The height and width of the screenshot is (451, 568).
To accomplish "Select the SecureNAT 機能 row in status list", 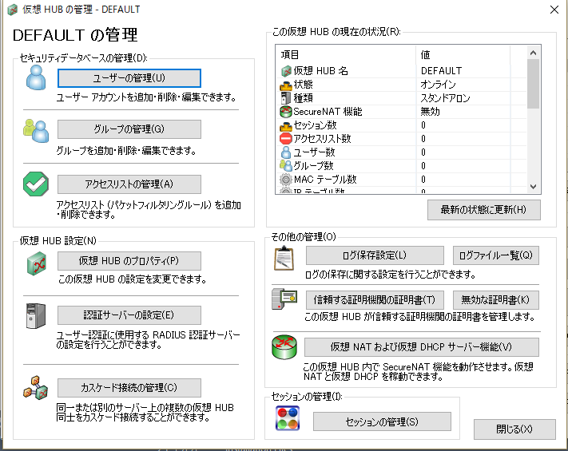I will [320, 112].
